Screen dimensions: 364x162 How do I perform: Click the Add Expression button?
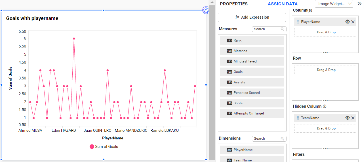coord(252,17)
